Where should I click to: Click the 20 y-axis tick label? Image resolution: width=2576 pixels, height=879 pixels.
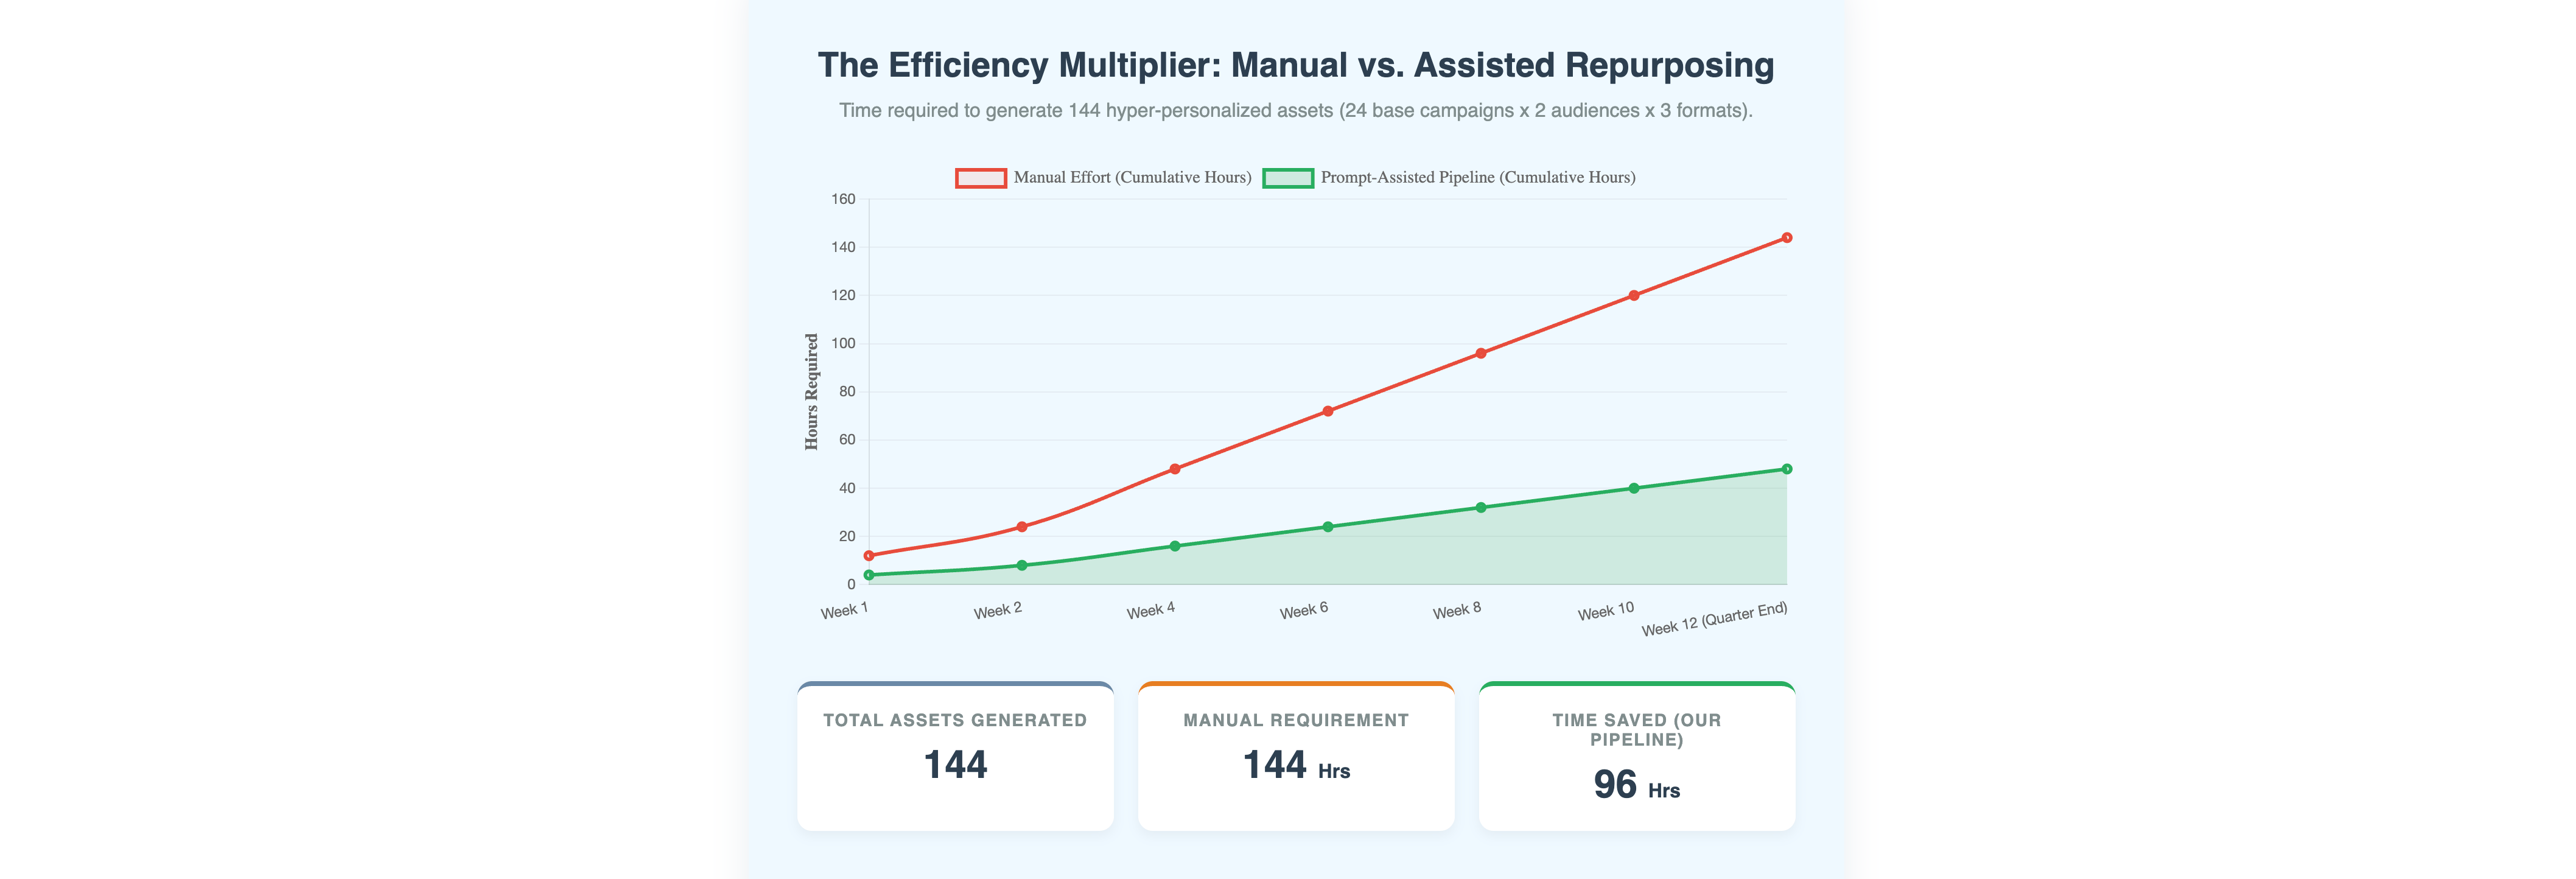pos(847,536)
